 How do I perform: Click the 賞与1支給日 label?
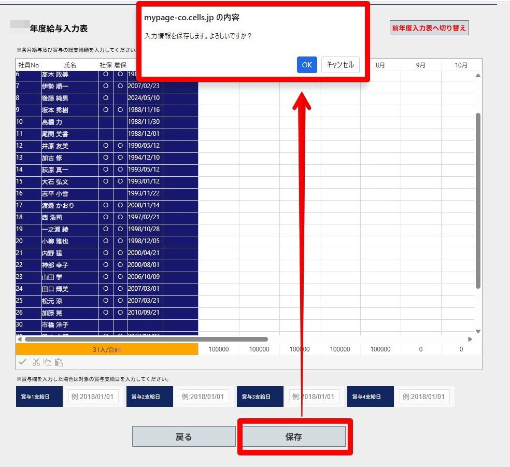pyautogui.click(x=39, y=397)
